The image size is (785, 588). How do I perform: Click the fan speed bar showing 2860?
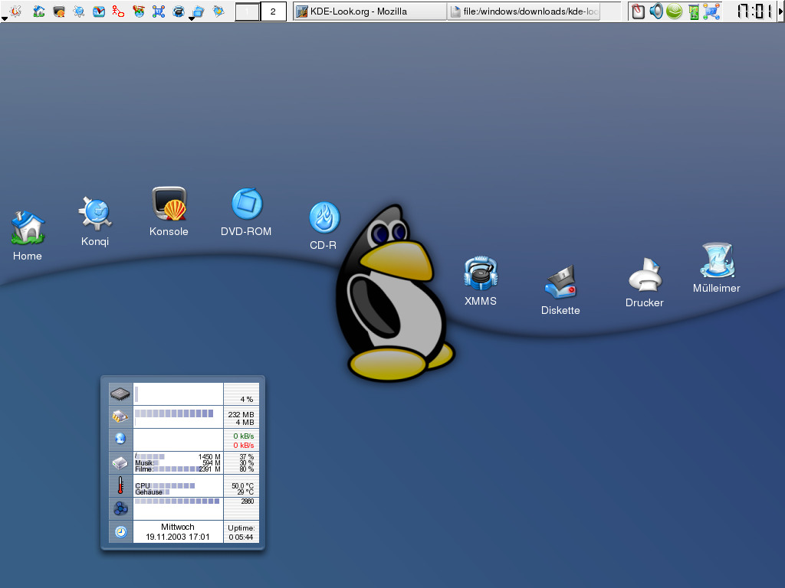177,501
